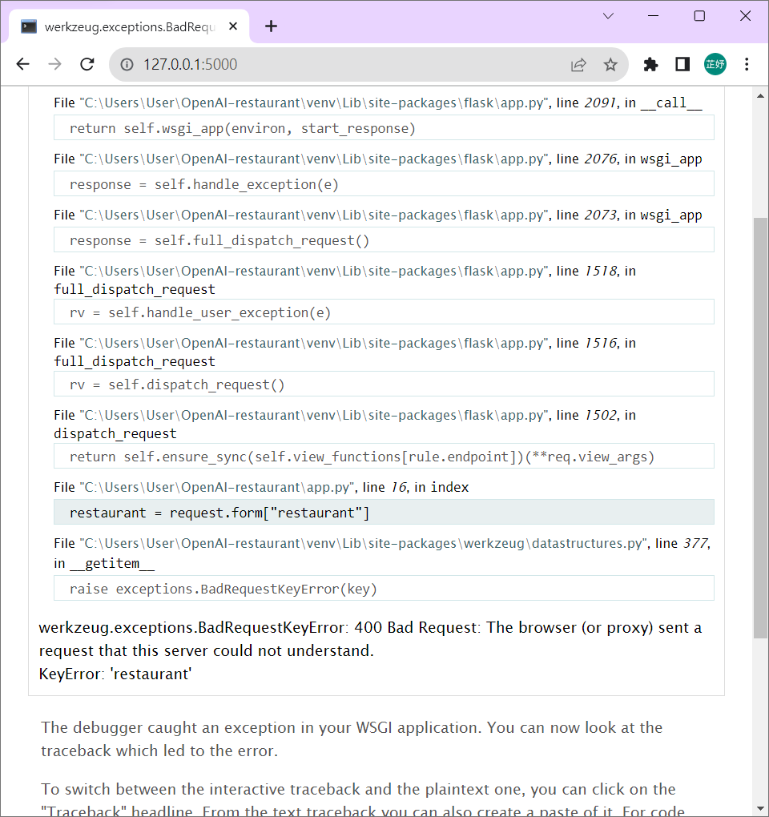Click the forward navigation arrow
769x817 pixels.
coord(54,64)
